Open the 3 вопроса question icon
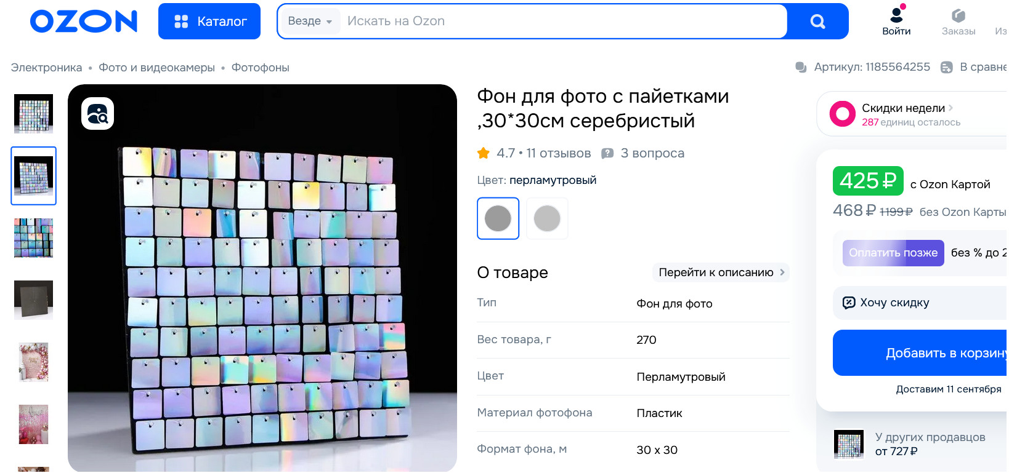 point(607,154)
